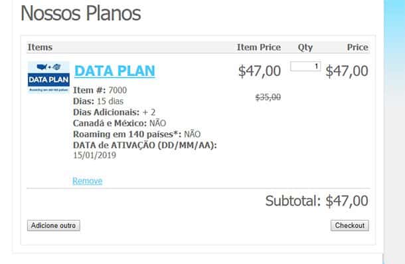Click the Price column header
This screenshot has height=264, width=405.
click(357, 47)
